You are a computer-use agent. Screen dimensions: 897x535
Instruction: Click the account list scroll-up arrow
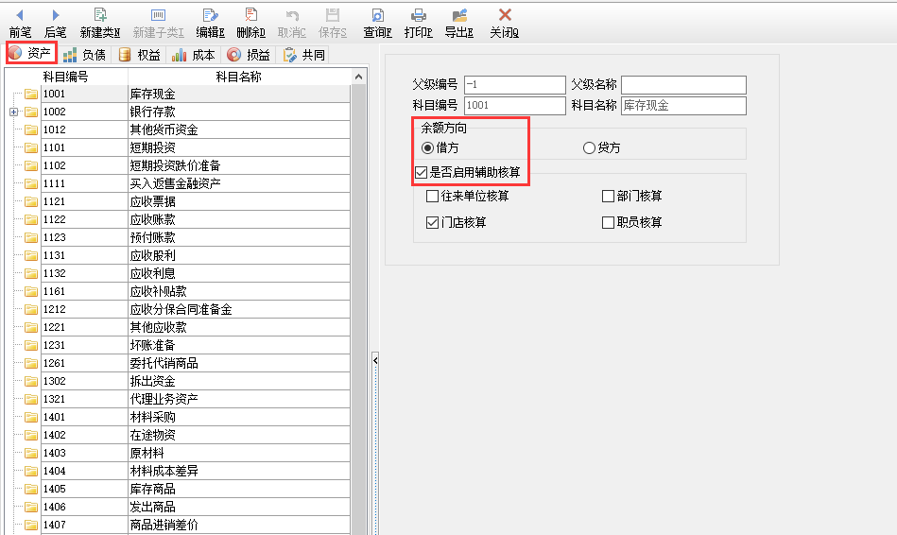358,77
